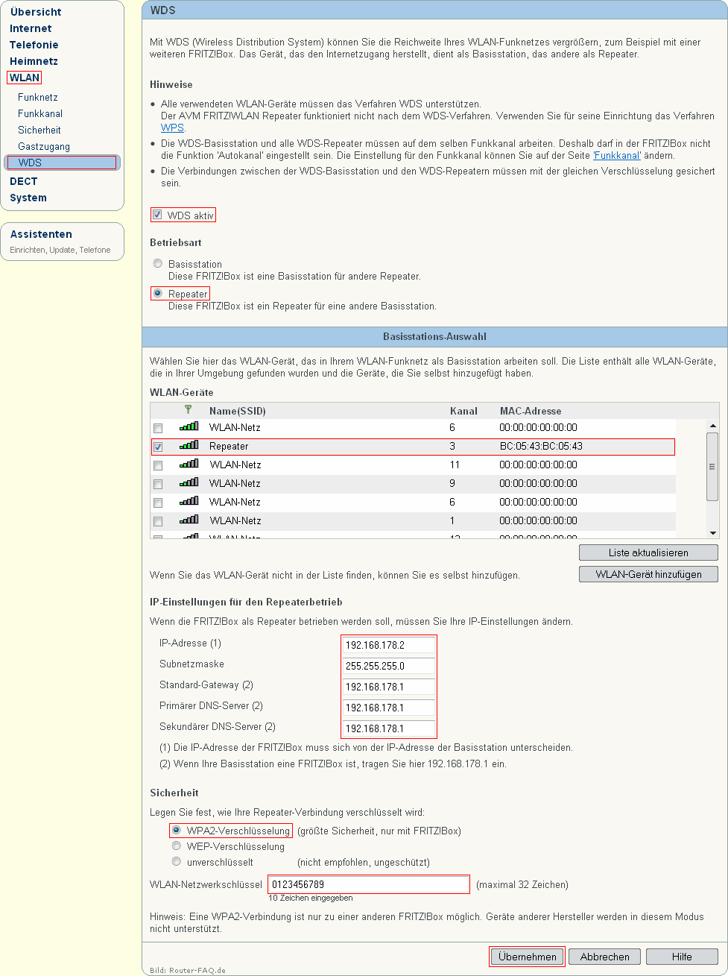Click the MAC address BC:05:43:BC:05:43
728x976 pixels.
point(541,446)
